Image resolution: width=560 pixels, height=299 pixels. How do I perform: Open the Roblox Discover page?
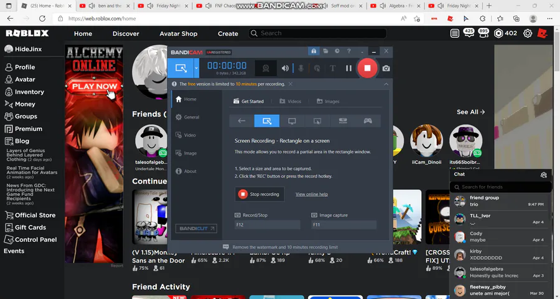126,34
